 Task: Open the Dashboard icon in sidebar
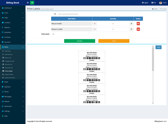tap(3, 8)
